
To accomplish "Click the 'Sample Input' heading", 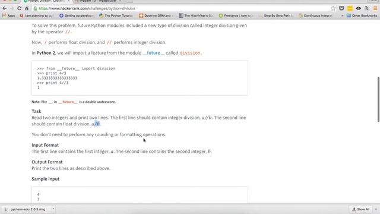I will pyautogui.click(x=45, y=179).
